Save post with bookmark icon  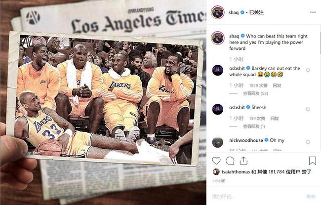point(313,161)
